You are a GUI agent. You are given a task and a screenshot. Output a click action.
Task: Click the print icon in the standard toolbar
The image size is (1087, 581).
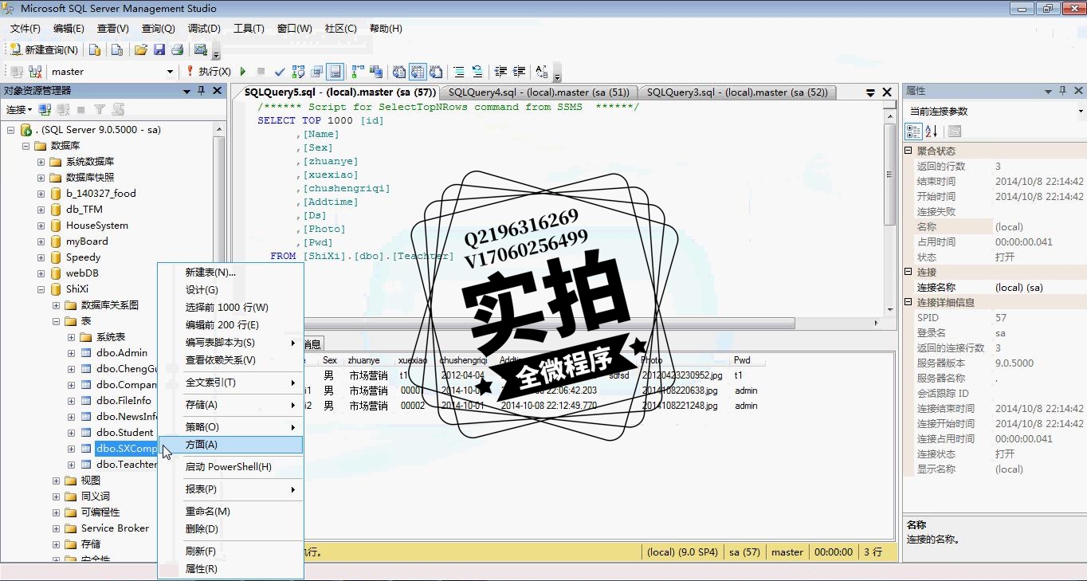tap(177, 49)
